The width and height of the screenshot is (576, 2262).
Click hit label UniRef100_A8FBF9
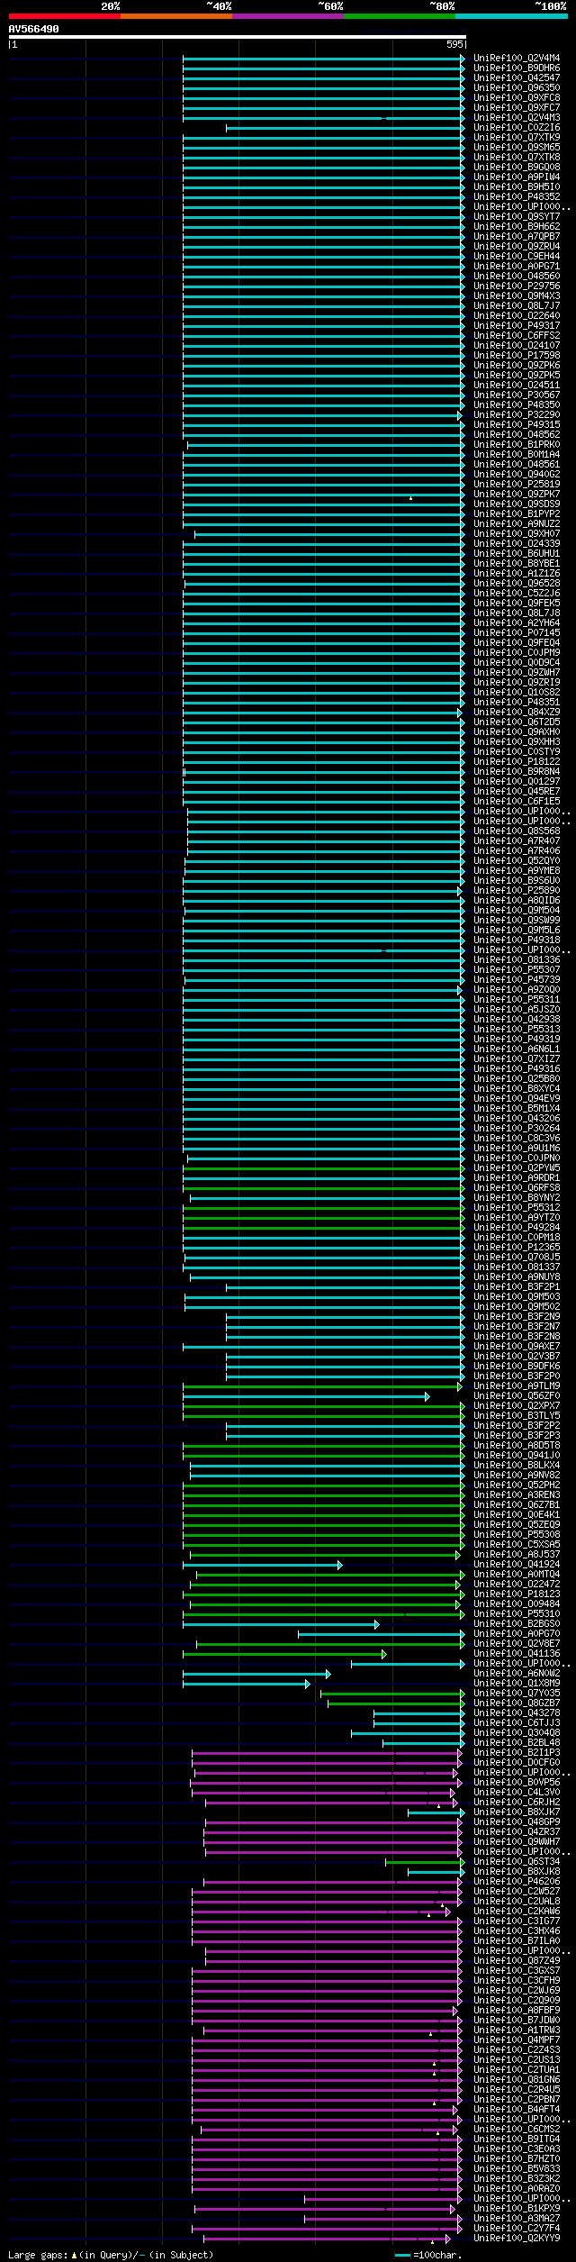pyautogui.click(x=517, y=2011)
